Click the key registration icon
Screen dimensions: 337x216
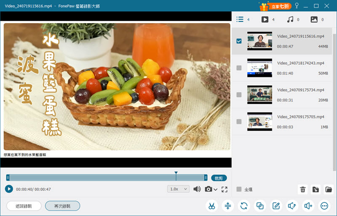[x=297, y=5]
